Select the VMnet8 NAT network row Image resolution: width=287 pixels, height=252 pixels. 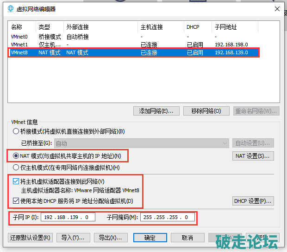coord(19,52)
